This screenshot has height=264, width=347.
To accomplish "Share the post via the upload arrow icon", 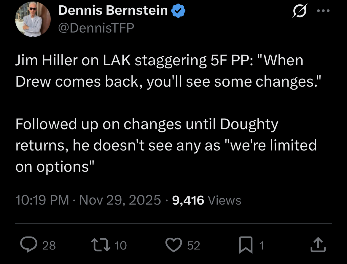I will (x=318, y=245).
